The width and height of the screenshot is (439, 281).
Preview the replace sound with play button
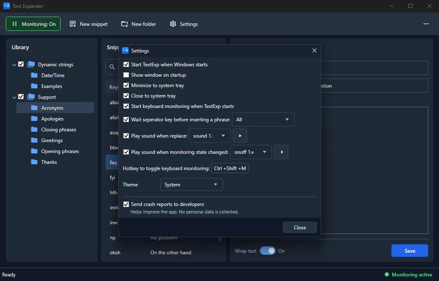pos(240,136)
